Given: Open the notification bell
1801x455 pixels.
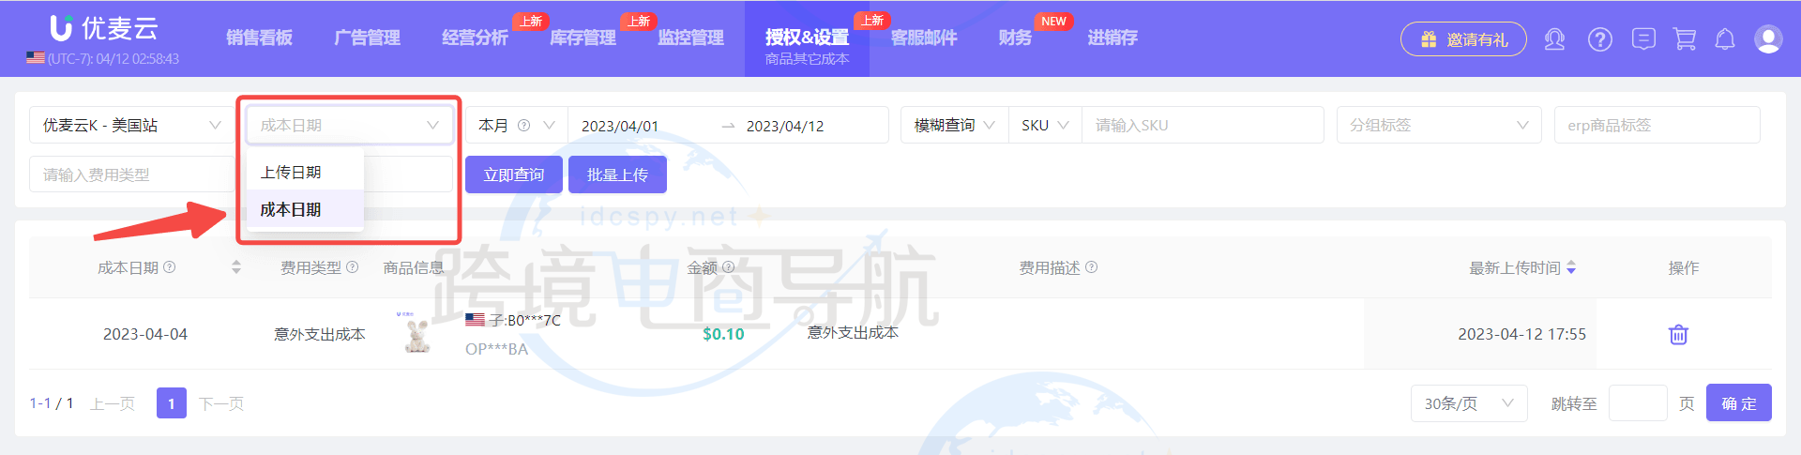Looking at the screenshot, I should pos(1724,39).
